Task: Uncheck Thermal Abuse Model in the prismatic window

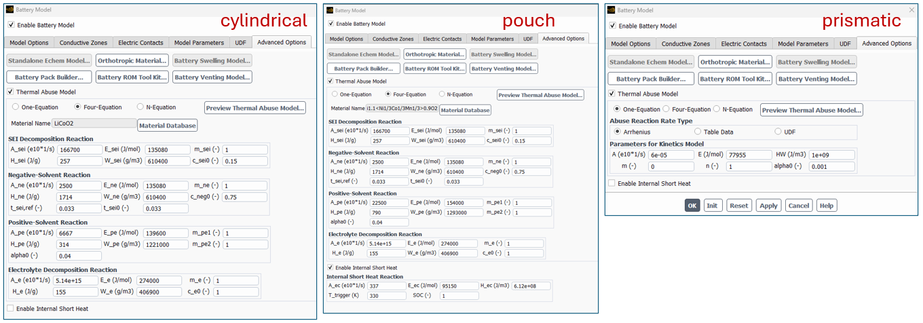Action: [612, 94]
